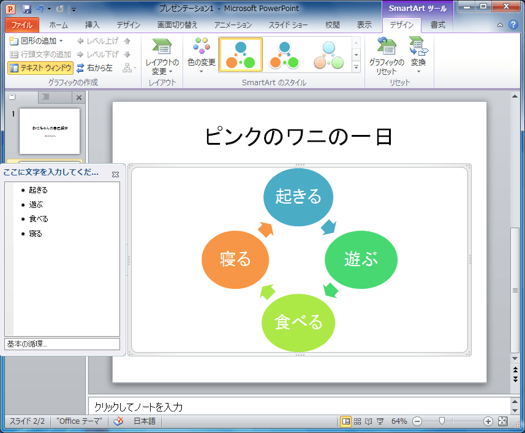Image resolution: width=525 pixels, height=433 pixels.
Task: Click the 寝る bullet in text pane
Action: tap(36, 234)
